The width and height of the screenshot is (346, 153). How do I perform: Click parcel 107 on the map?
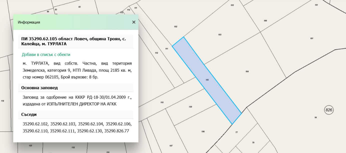tap(171, 146)
